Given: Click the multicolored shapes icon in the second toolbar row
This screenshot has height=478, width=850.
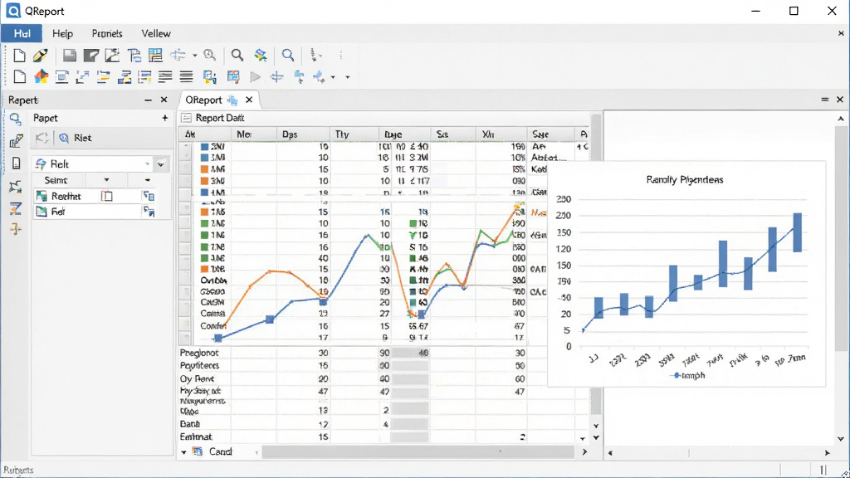Looking at the screenshot, I should pos(42,77).
